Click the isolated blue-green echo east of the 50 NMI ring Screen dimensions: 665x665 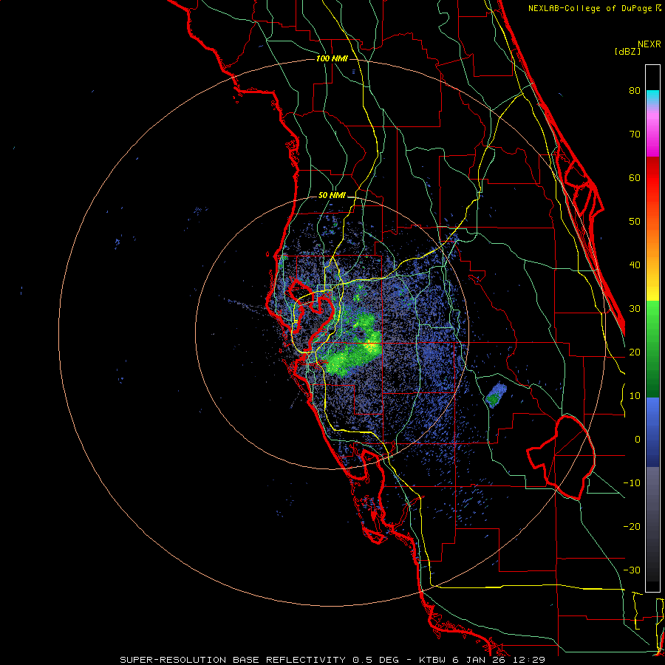pos(496,395)
